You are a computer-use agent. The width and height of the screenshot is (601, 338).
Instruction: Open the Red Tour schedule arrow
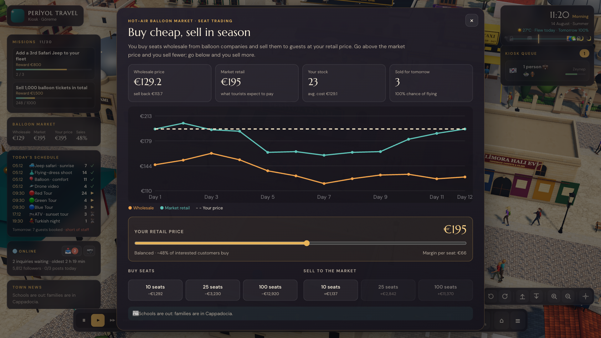[92, 193]
